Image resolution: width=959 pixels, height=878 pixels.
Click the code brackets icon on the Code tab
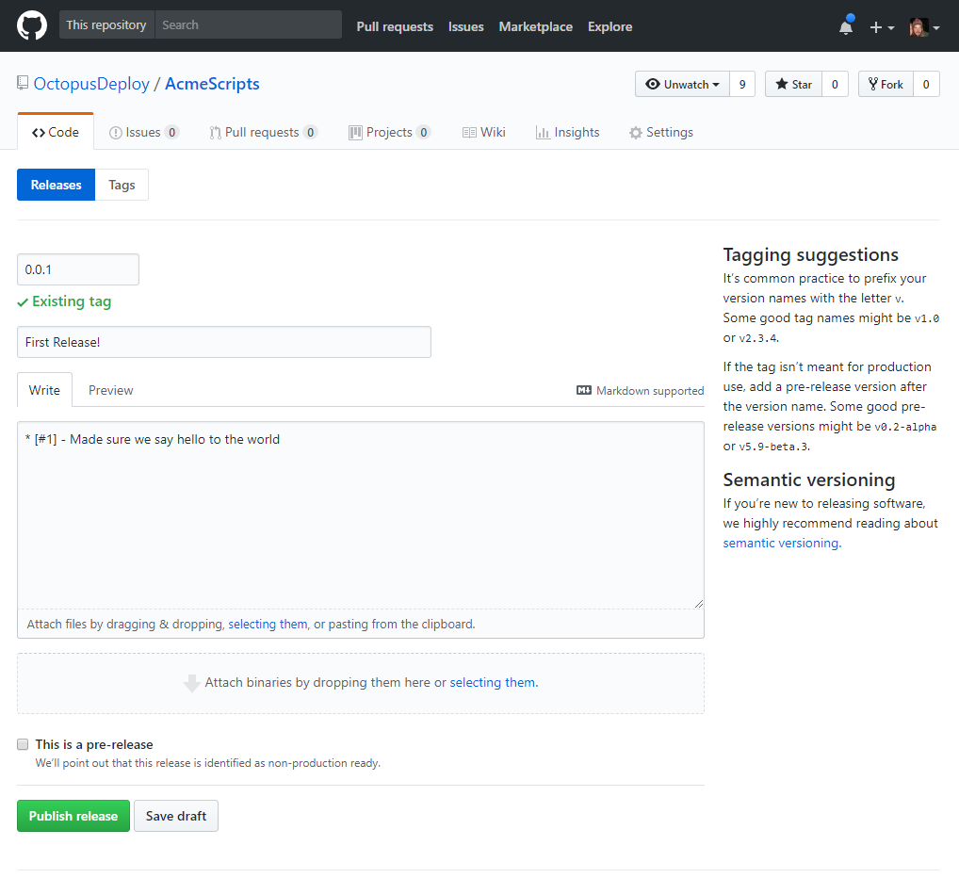[x=37, y=132]
